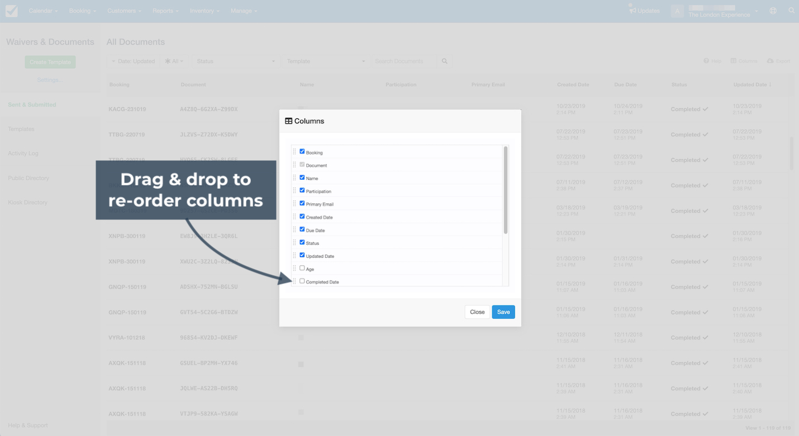Click the globe icon in top bar
799x436 pixels.
[773, 11]
